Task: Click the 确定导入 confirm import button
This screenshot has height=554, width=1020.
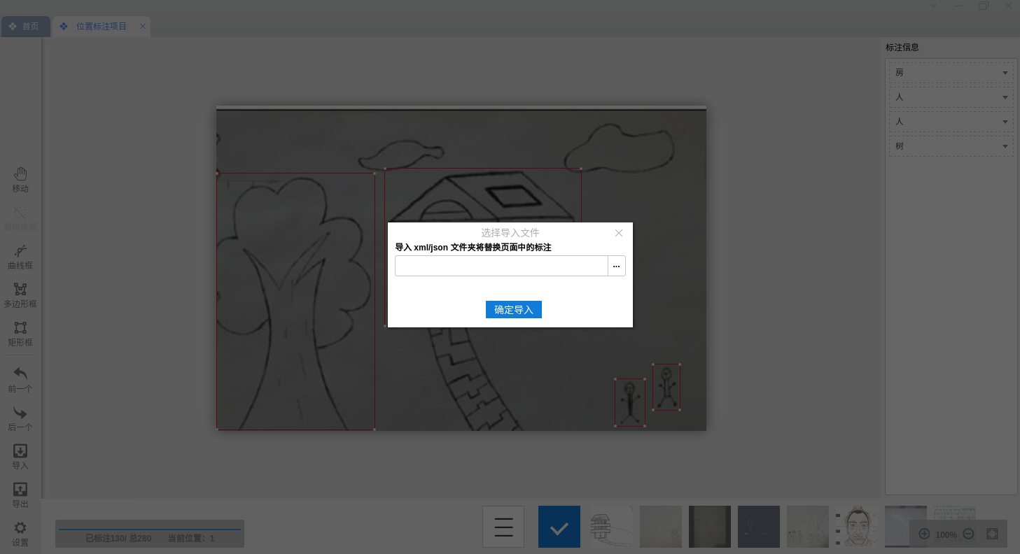Action: 514,309
